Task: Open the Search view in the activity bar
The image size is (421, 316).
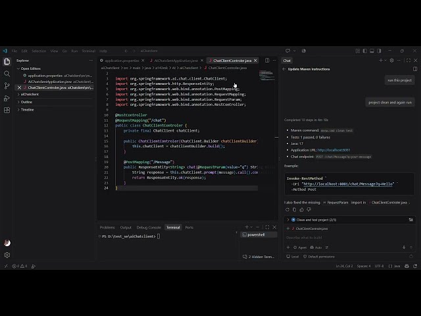Action: 7,74
